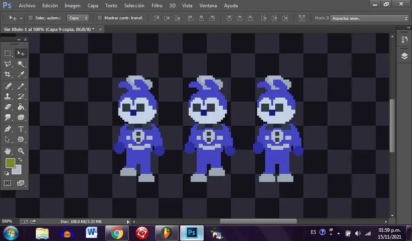Image resolution: width=412 pixels, height=241 pixels.
Task: Select the Move tool in toolbox
Action: (x=21, y=54)
